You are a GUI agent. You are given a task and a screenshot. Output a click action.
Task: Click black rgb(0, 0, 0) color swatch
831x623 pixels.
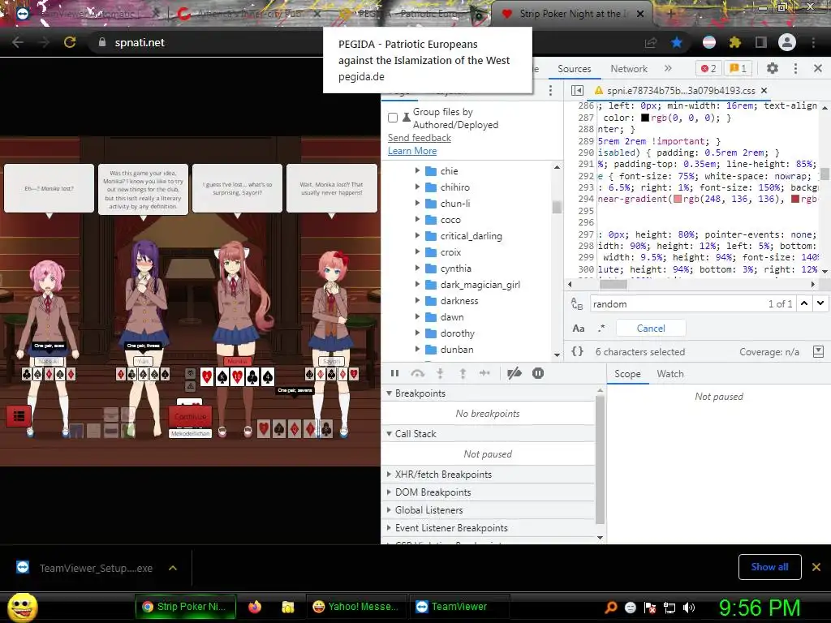645,118
